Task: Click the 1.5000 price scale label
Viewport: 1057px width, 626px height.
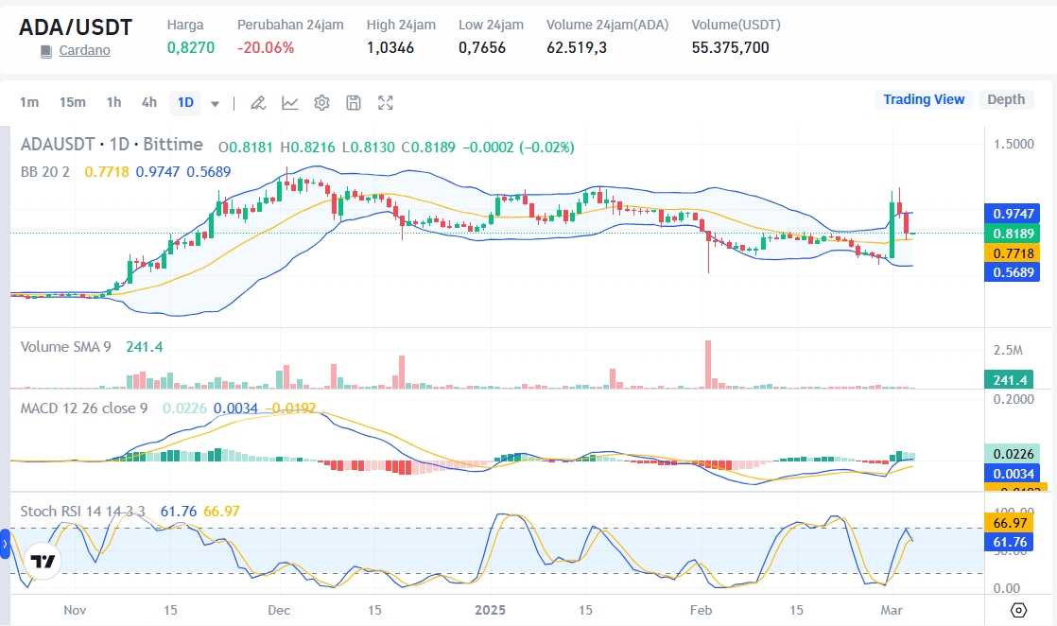Action: [1014, 144]
